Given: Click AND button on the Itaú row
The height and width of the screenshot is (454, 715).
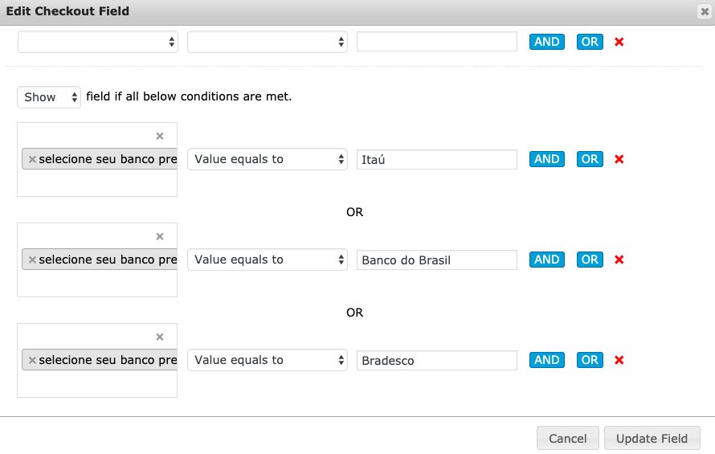Looking at the screenshot, I should [x=546, y=159].
